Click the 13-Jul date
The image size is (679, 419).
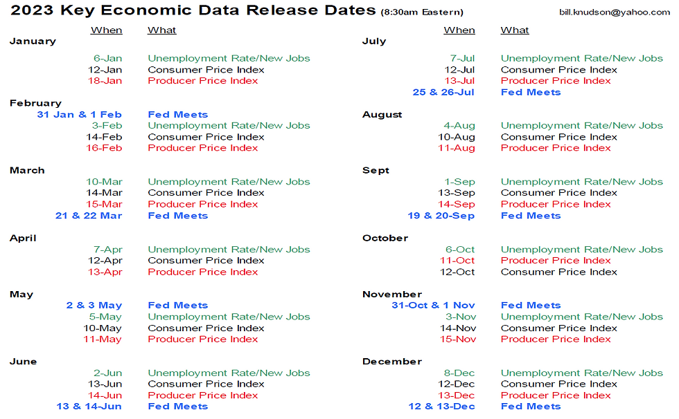pyautogui.click(x=459, y=81)
